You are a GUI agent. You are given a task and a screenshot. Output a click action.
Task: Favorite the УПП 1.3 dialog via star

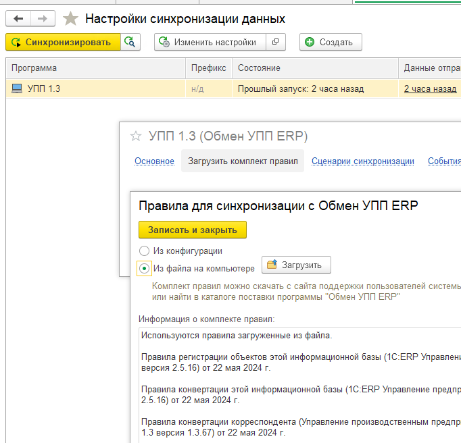click(136, 136)
